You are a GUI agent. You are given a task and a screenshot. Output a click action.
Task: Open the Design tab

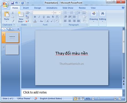coord(38,8)
